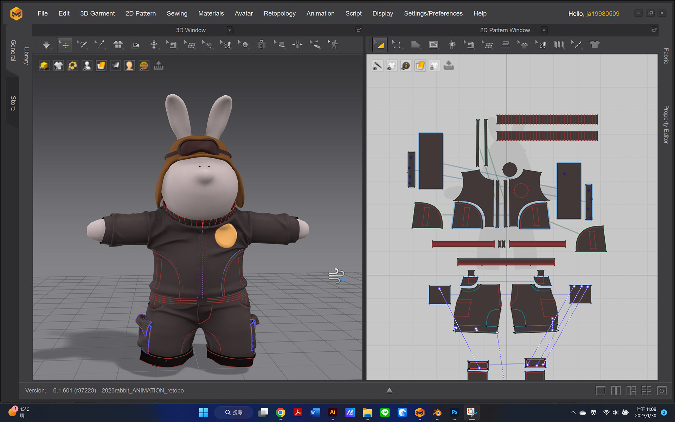
Task: Toggle Show Pattern visibility in 2D window
Action: tap(392, 66)
